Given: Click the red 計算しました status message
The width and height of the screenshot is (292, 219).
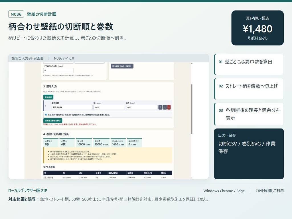Looking at the screenshot, I should (70, 124).
